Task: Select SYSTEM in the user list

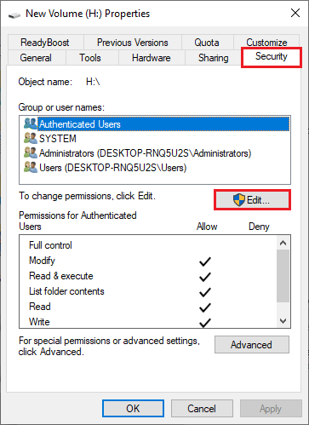Action: [58, 139]
